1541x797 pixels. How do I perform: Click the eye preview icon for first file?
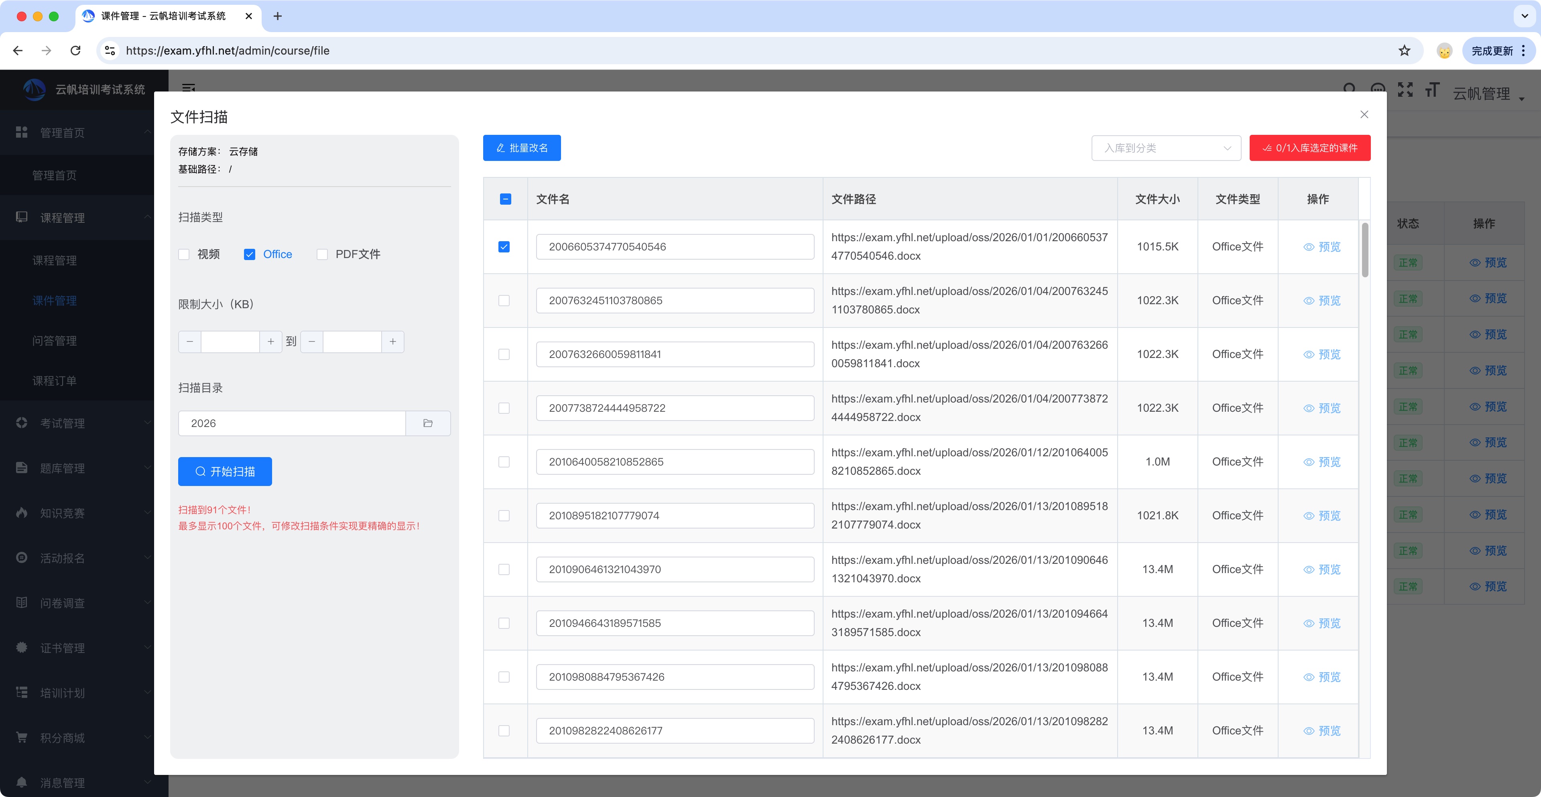pyautogui.click(x=1309, y=247)
